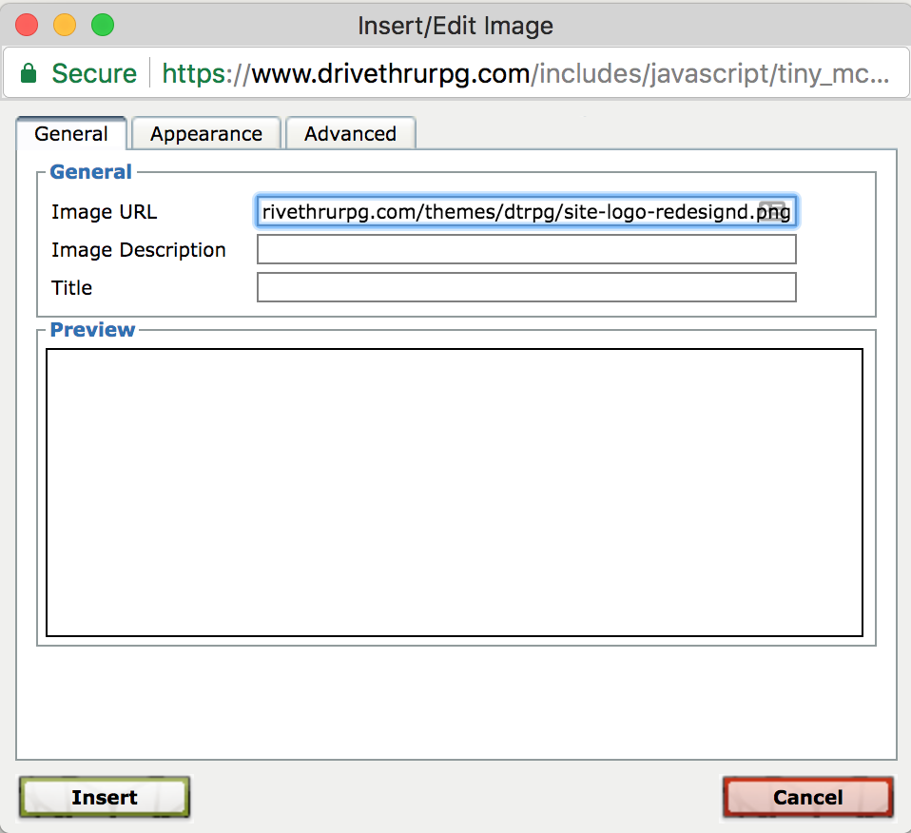This screenshot has width=911, height=833.
Task: Close the Insert/Edit Image window
Action: pyautogui.click(x=27, y=26)
